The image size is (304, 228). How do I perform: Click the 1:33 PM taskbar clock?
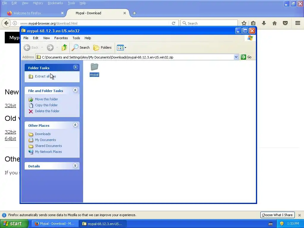293,224
